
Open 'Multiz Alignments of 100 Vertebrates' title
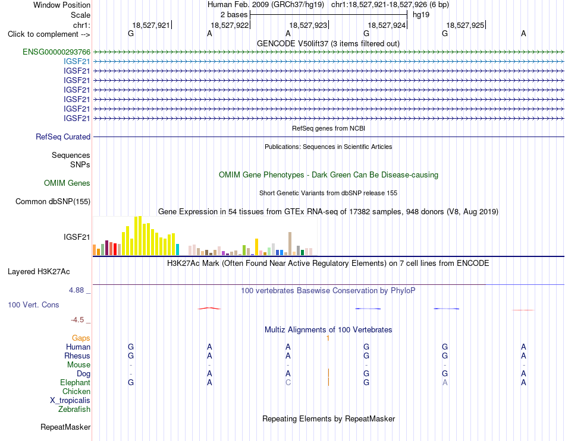pos(328,330)
